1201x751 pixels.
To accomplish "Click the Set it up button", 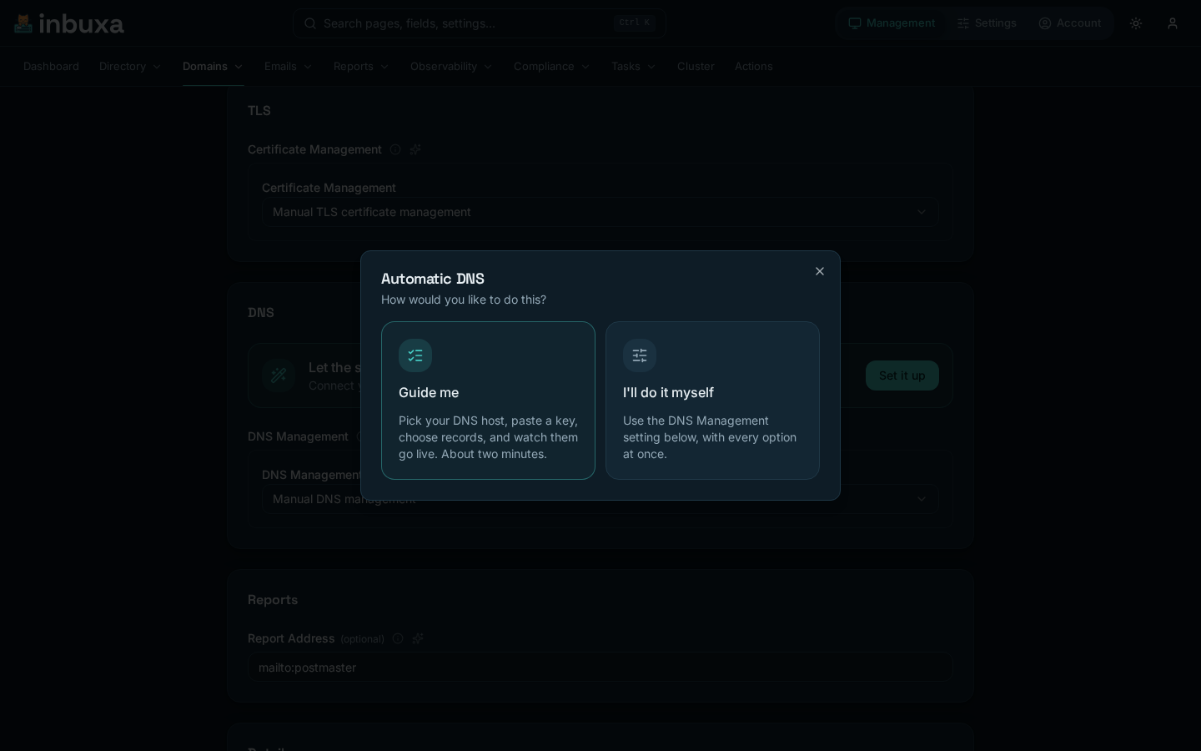I will coord(902,375).
